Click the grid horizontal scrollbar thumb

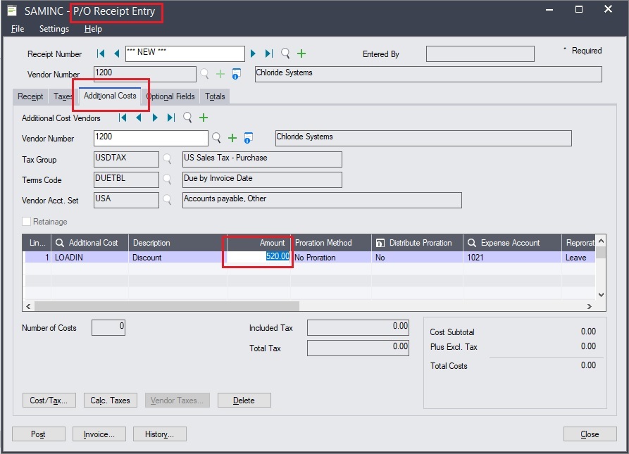point(167,306)
